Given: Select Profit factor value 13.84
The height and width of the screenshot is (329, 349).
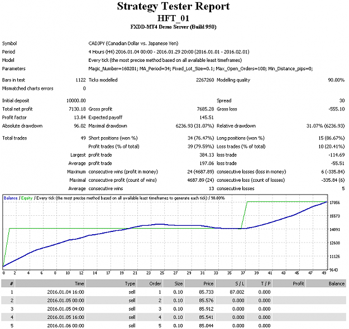Looking at the screenshot, I should (x=80, y=118).
